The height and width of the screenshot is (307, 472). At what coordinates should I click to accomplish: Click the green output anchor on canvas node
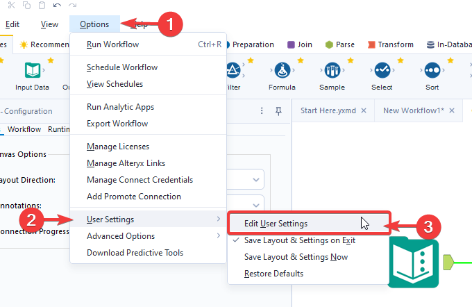pos(448,262)
